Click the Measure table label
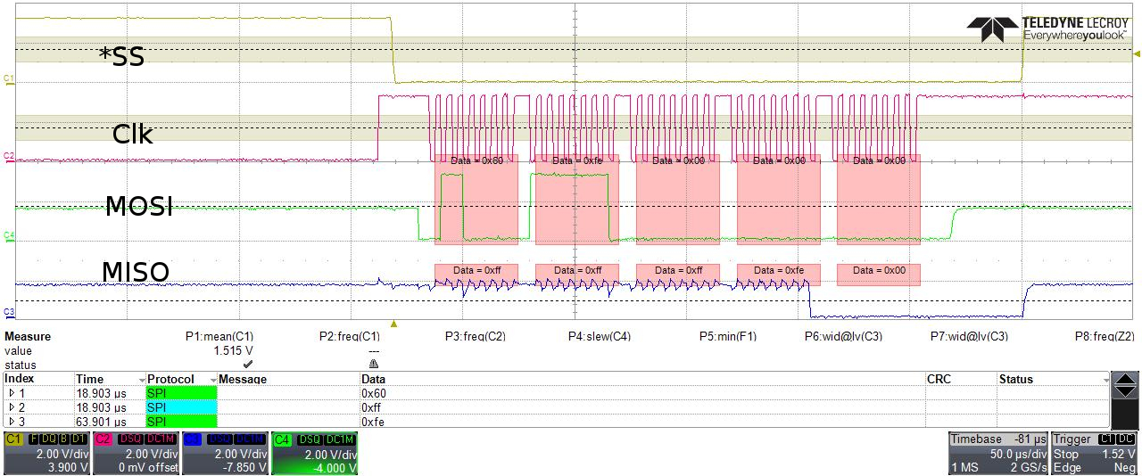This screenshot has height=476, width=1142. pos(28,336)
